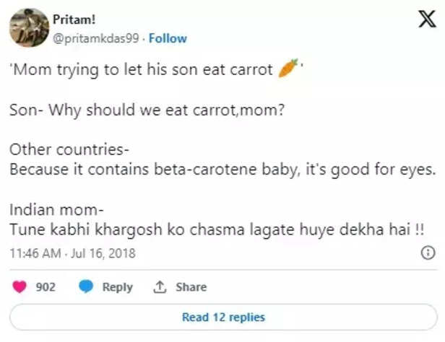The image size is (445, 342).
Task: Click the Reply text label
Action: pyautogui.click(x=117, y=286)
